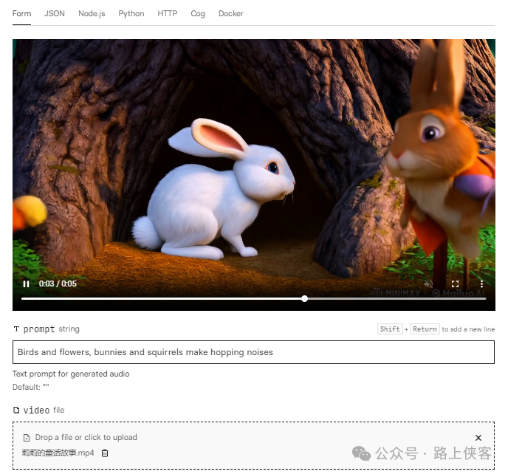
Task: Clear the video upload with X button
Action: tap(478, 438)
